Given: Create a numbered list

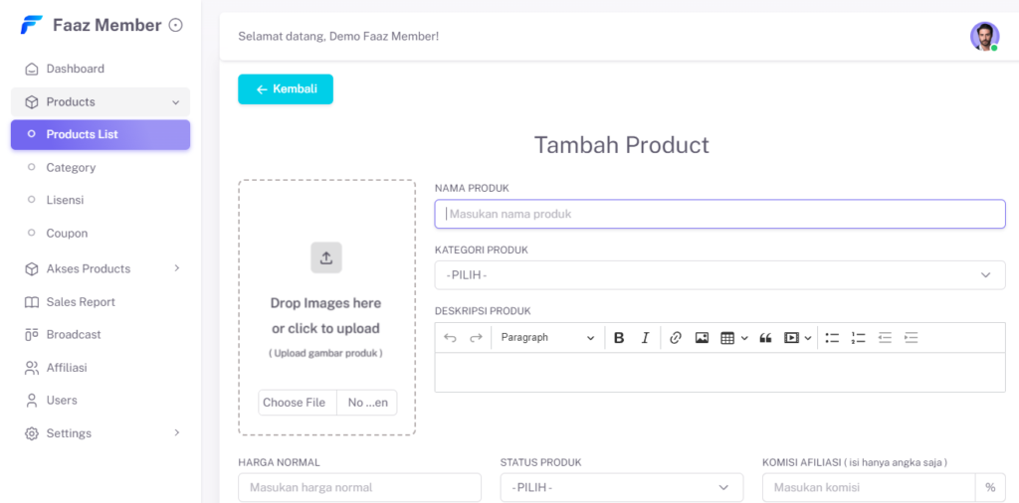Looking at the screenshot, I should coord(859,338).
